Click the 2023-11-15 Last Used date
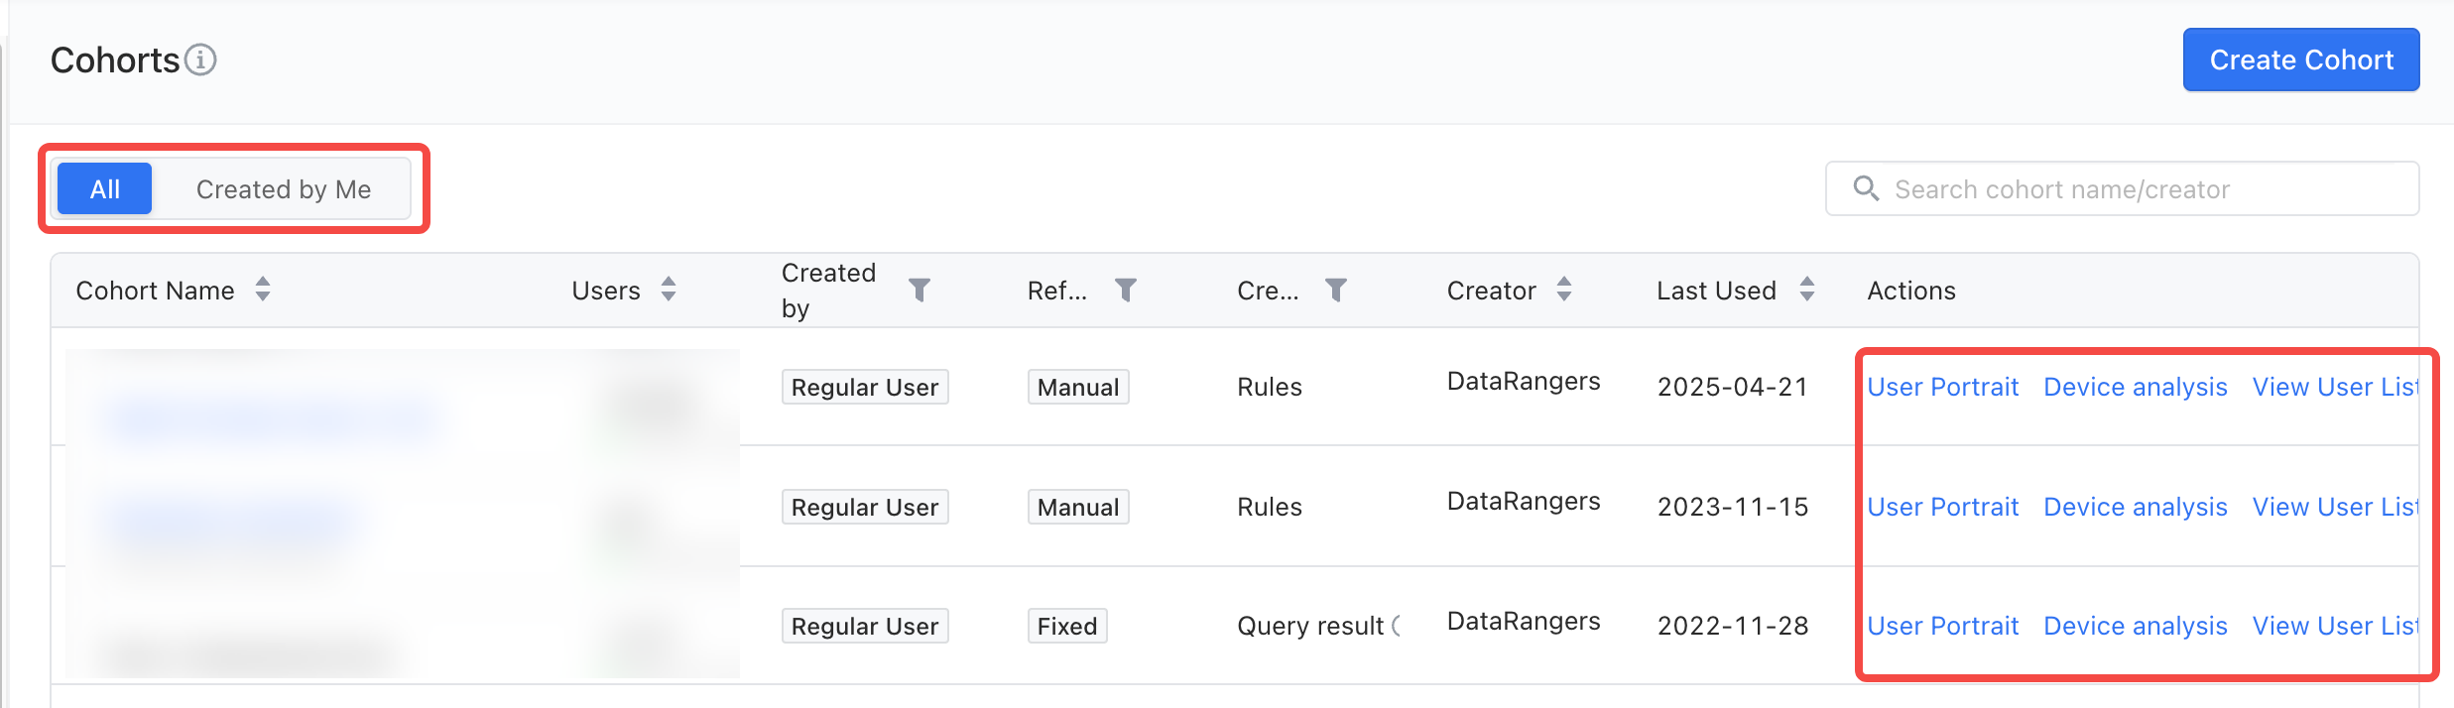2454x708 pixels. pyautogui.click(x=1733, y=507)
